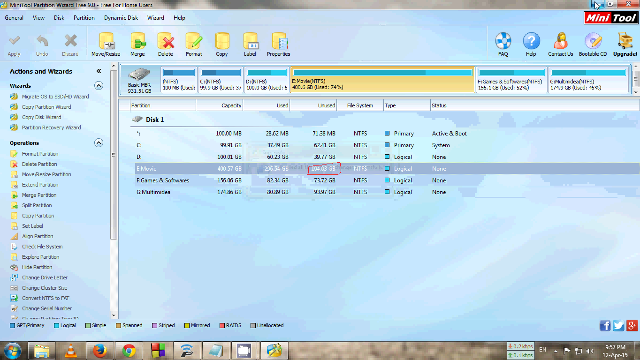Choose Change Serial Number operation
The image size is (640, 360).
click(47, 308)
